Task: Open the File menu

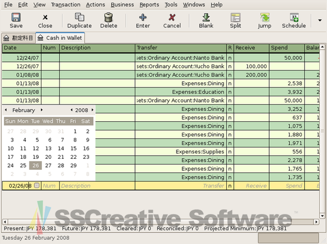Action: [8, 4]
